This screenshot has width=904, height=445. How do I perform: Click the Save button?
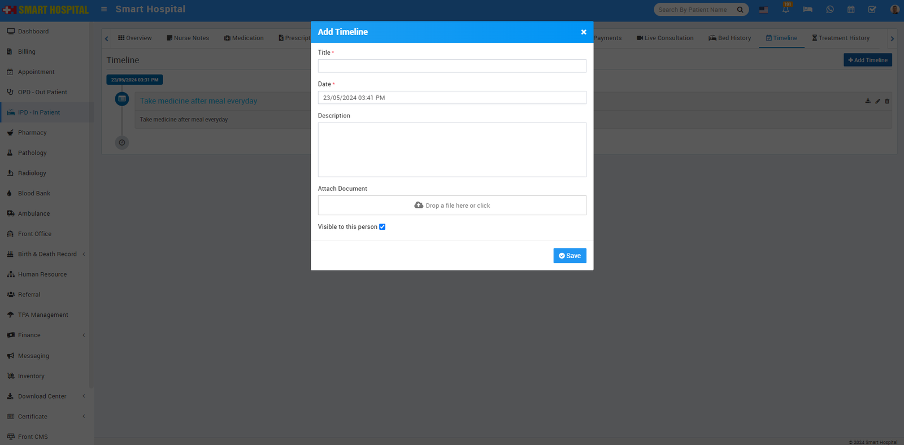click(x=570, y=256)
